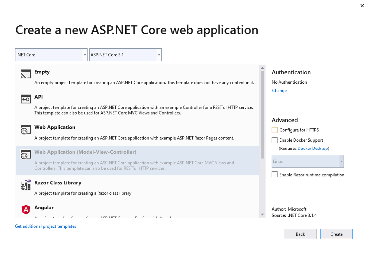
Task: Click the red Angular logo icon
Action: click(26, 210)
